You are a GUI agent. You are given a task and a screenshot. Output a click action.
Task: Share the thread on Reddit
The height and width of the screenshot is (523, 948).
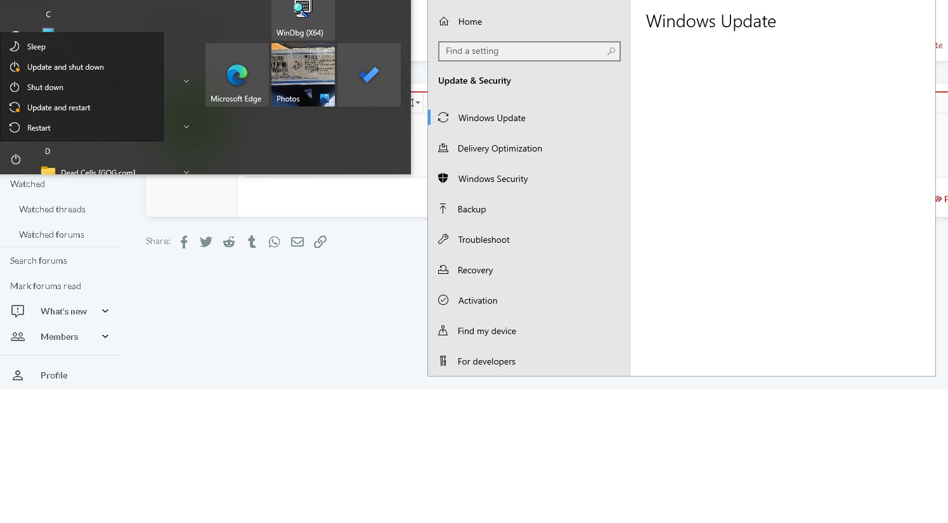point(229,242)
